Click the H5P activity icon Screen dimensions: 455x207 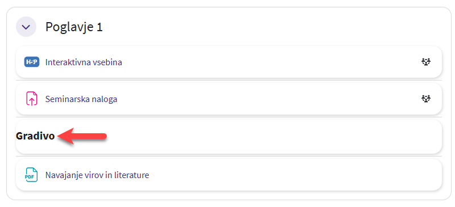(31, 62)
